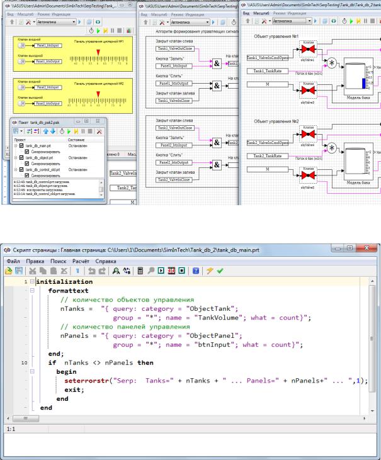Undo the last edit in the script editor
381x460 pixels.
click(91, 271)
